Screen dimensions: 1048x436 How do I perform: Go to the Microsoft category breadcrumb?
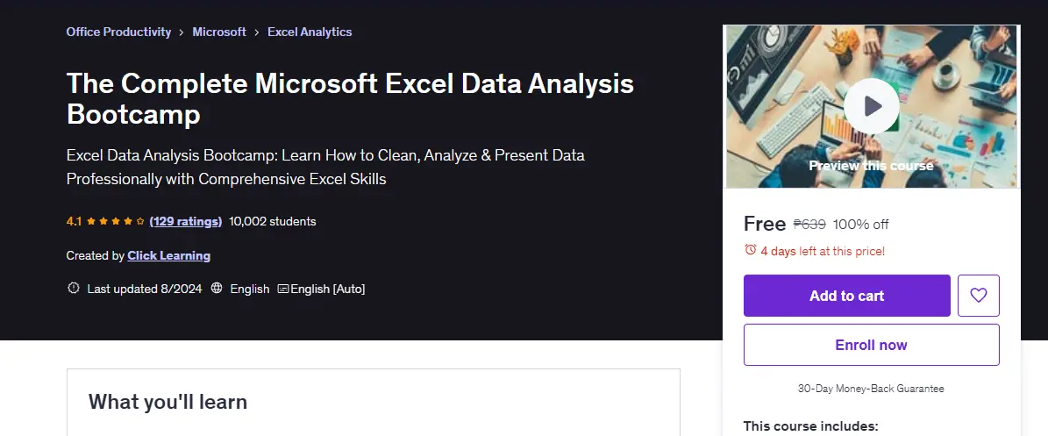(219, 32)
